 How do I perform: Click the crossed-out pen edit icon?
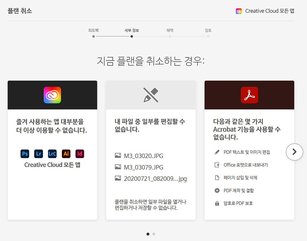(151, 95)
